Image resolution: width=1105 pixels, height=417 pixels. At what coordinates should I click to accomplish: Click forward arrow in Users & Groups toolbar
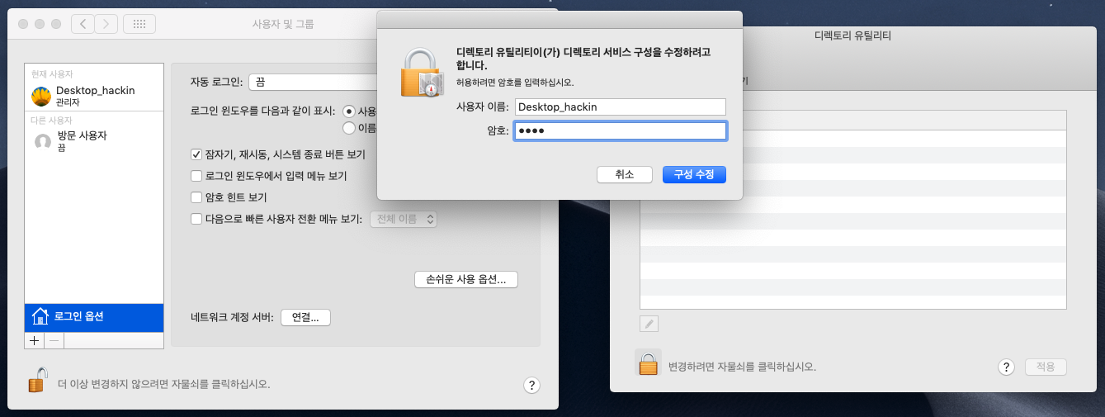pos(106,24)
